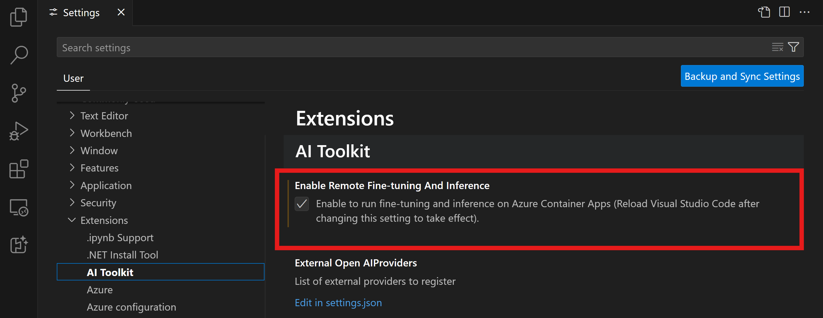The image size is (823, 318).
Task: Open the Source Control panel icon
Action: point(18,93)
